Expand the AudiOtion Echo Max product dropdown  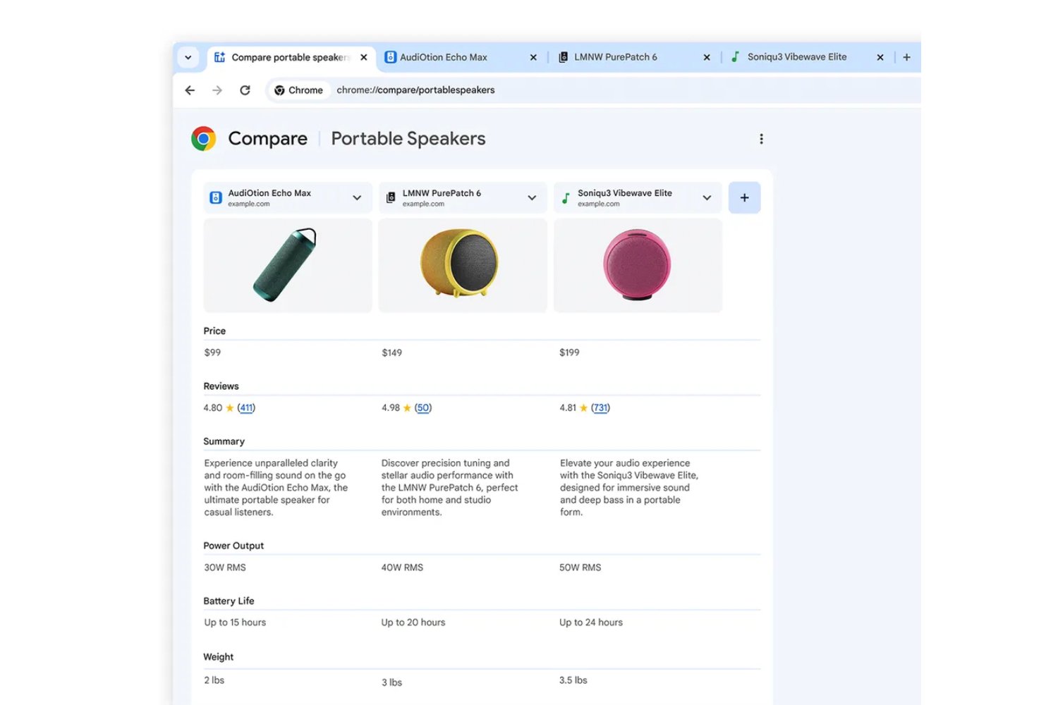357,197
